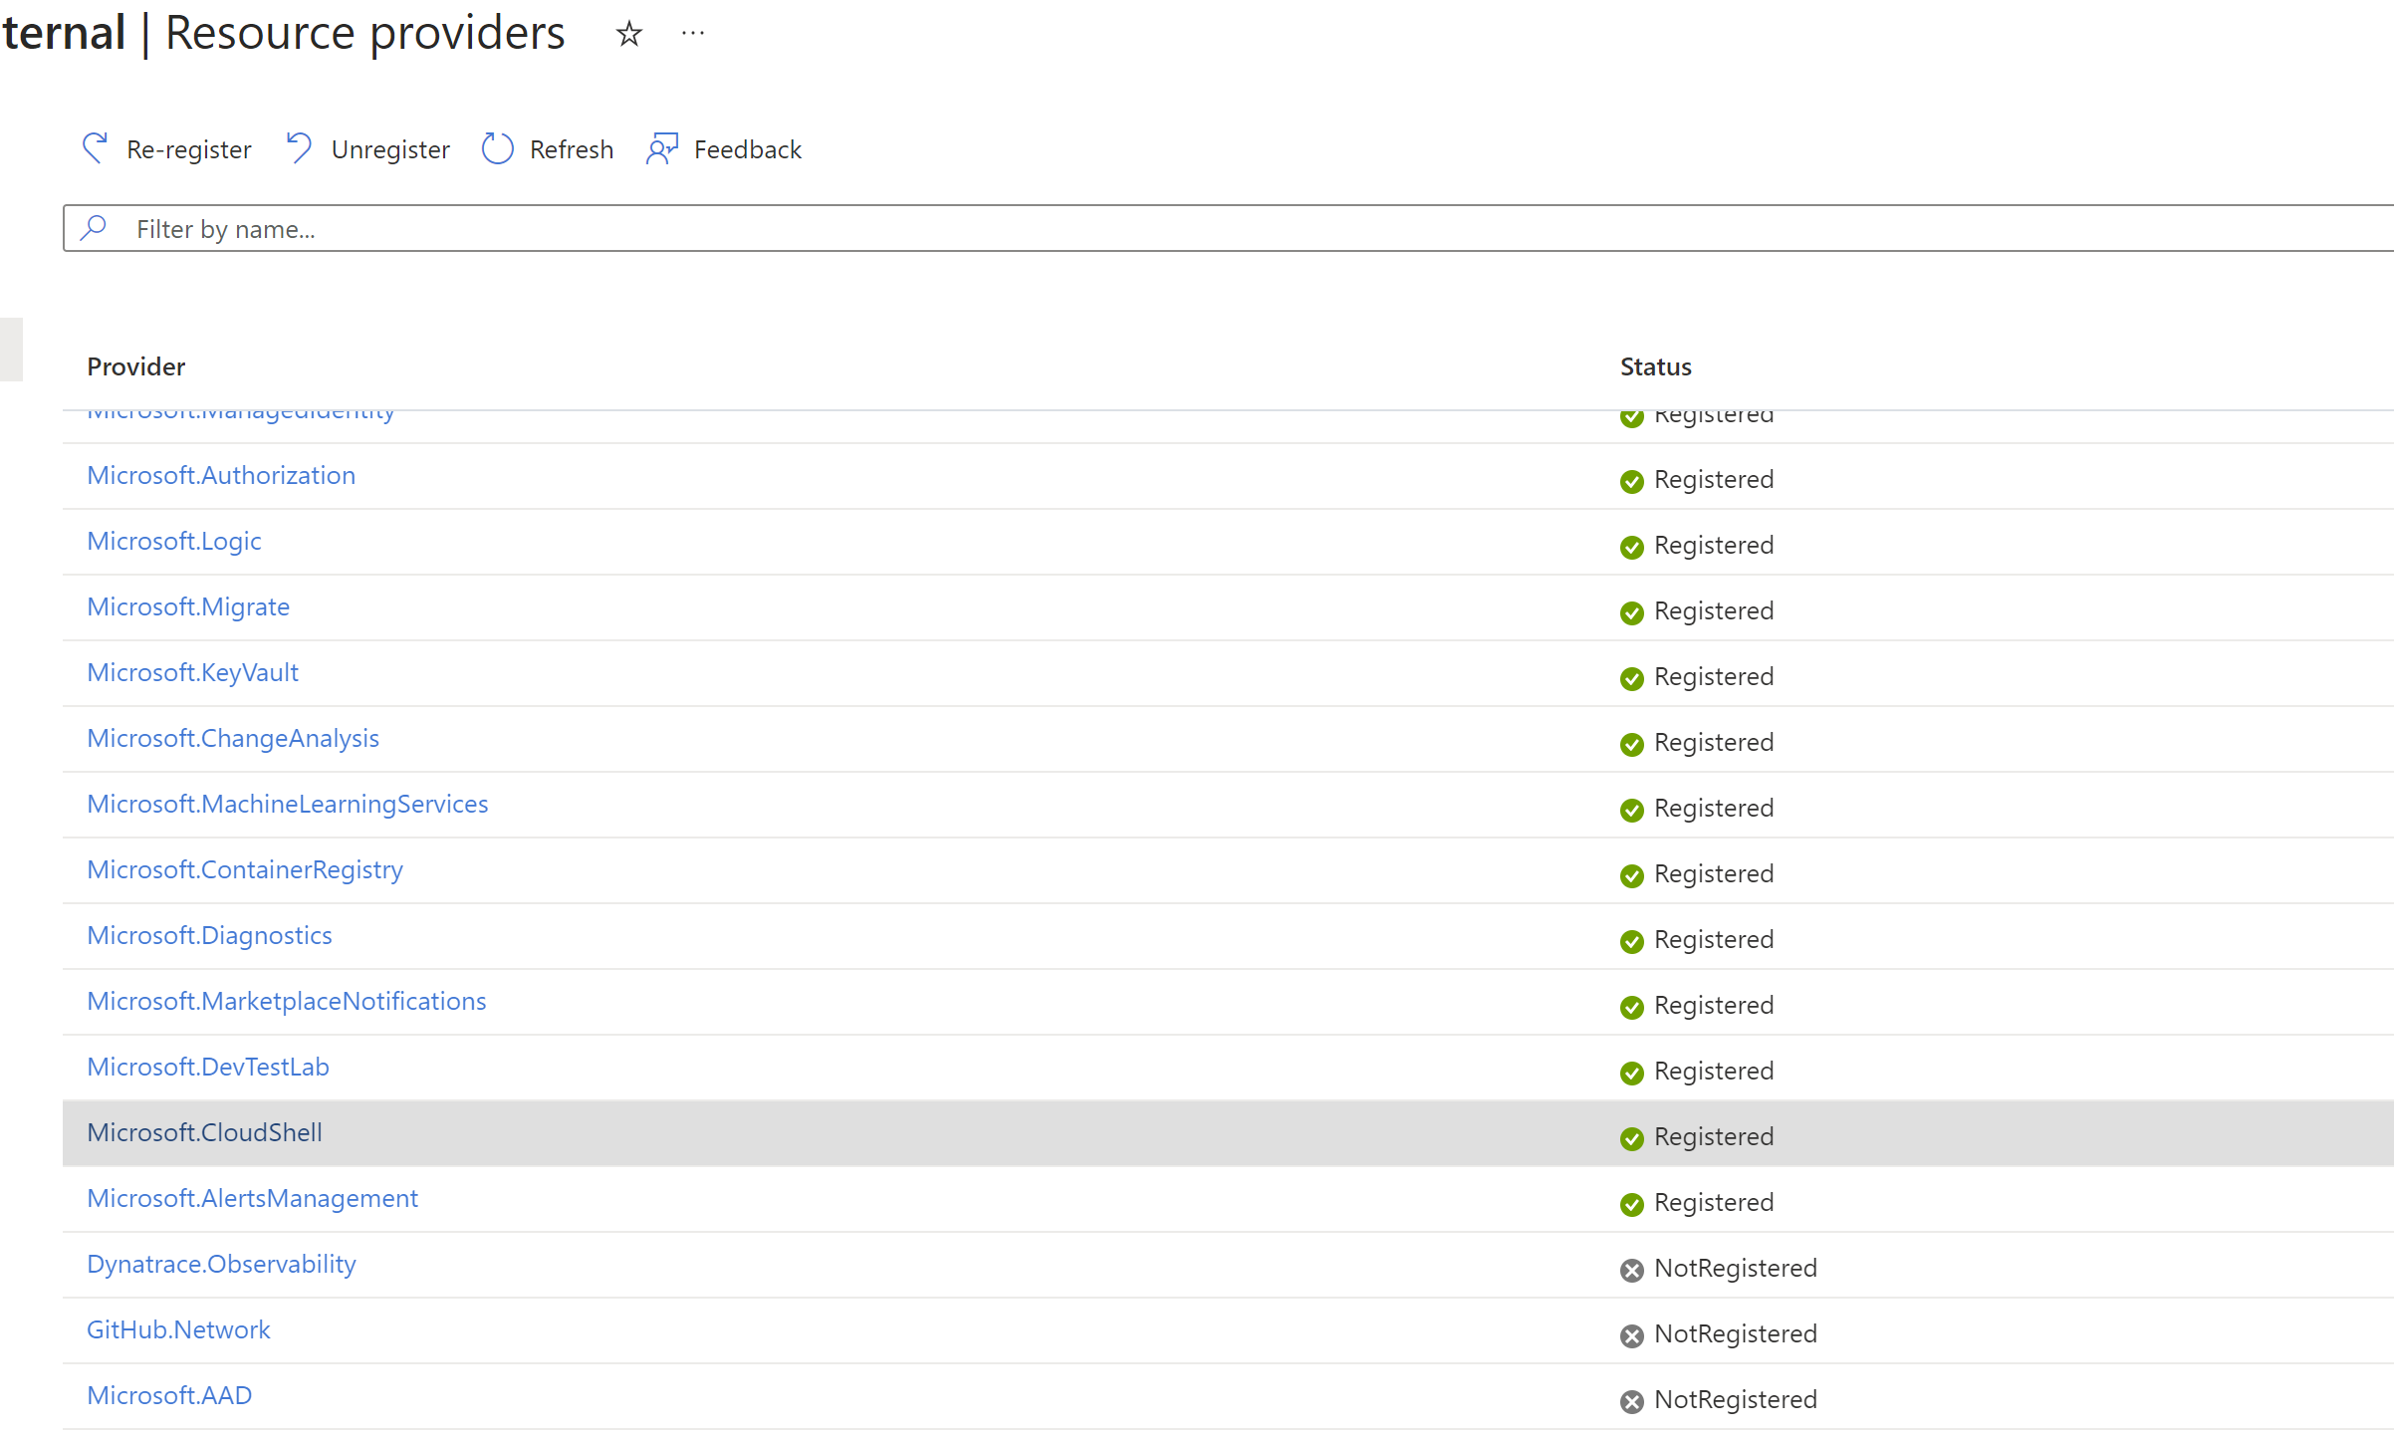2394x1439 pixels.
Task: Click Registered status of Microsoft.MarketplaceNotifications
Action: coord(1714,1005)
